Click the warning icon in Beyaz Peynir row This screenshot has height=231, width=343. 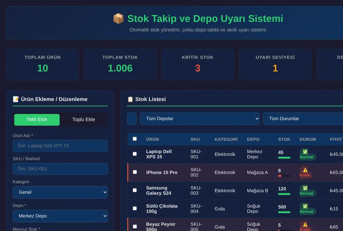(305, 225)
